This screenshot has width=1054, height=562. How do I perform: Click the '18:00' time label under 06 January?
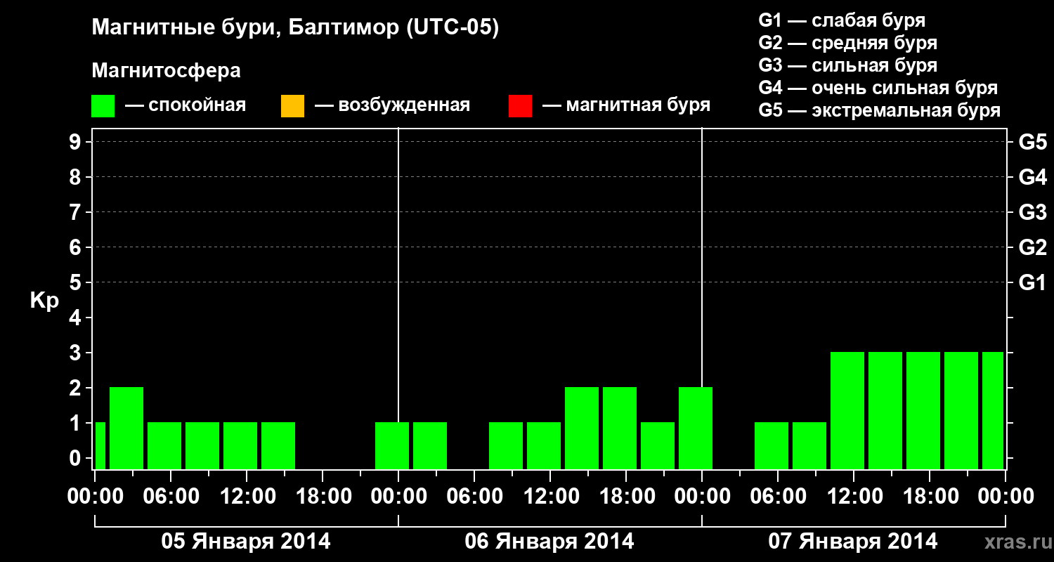[626, 496]
